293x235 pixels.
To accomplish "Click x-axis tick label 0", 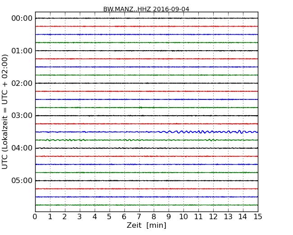I will (35, 217).
